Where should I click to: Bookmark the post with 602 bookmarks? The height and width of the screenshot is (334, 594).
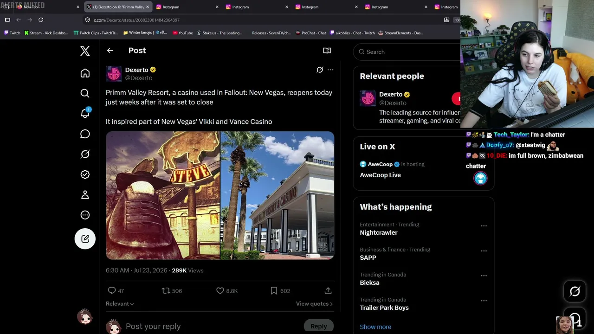(x=280, y=291)
